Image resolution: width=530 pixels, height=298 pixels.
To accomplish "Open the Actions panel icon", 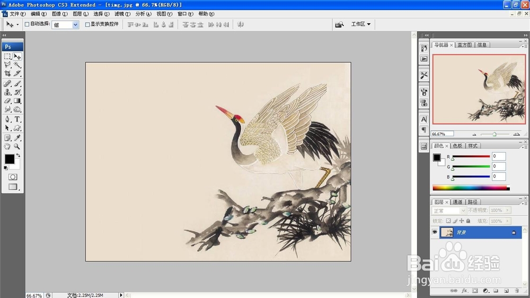I will [x=424, y=59].
